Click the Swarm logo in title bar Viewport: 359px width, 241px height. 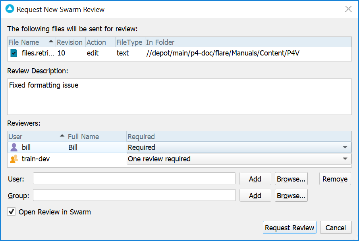(x=10, y=9)
